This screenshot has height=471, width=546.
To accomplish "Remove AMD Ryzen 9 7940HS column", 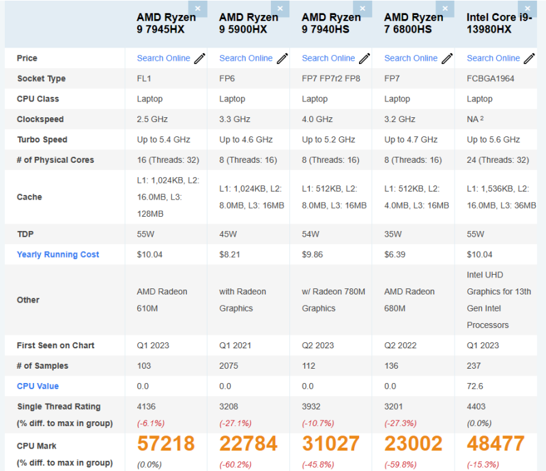I will [362, 9].
